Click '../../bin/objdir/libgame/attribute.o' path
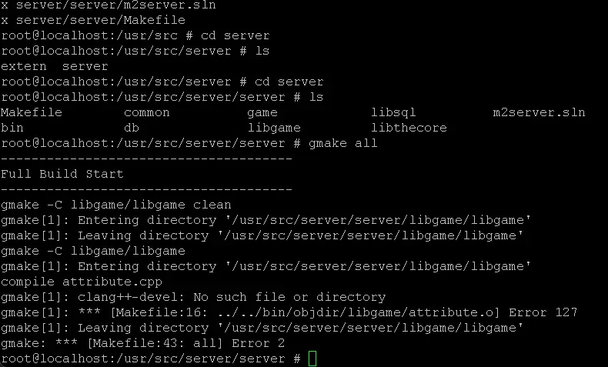608x367 pixels. point(356,312)
